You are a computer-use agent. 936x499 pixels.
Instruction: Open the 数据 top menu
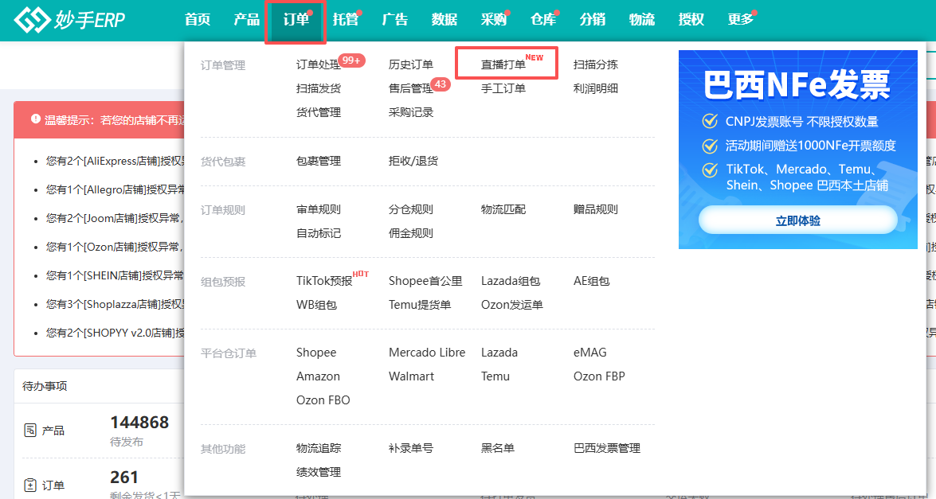(445, 20)
